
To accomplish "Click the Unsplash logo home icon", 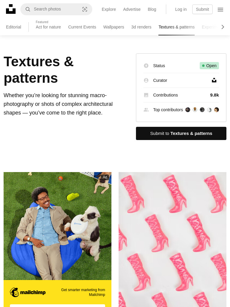I will click(x=11, y=9).
